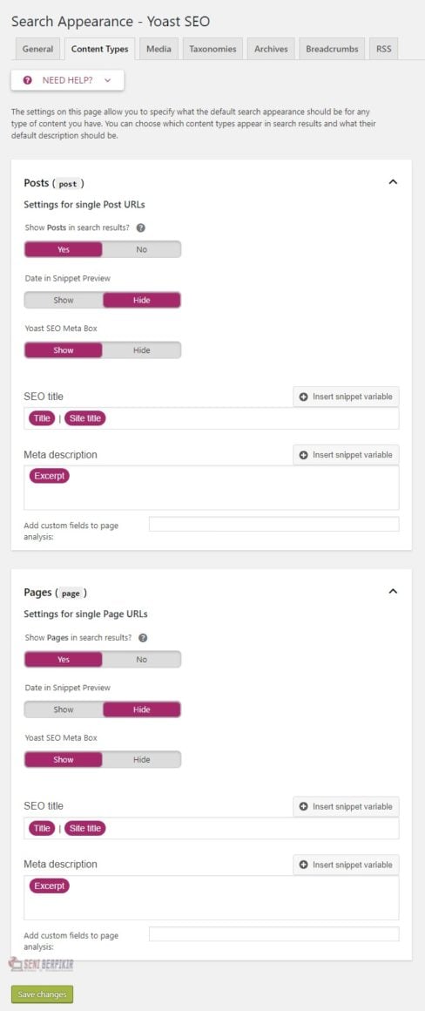The height and width of the screenshot is (1011, 425).
Task: Collapse the Pages section chevron
Action: (394, 592)
